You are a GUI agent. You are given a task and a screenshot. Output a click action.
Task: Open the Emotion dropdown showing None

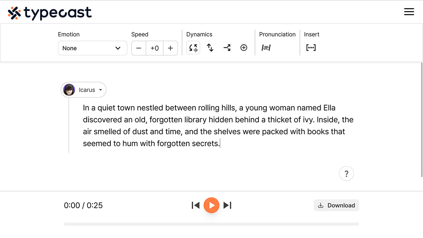tap(93, 48)
